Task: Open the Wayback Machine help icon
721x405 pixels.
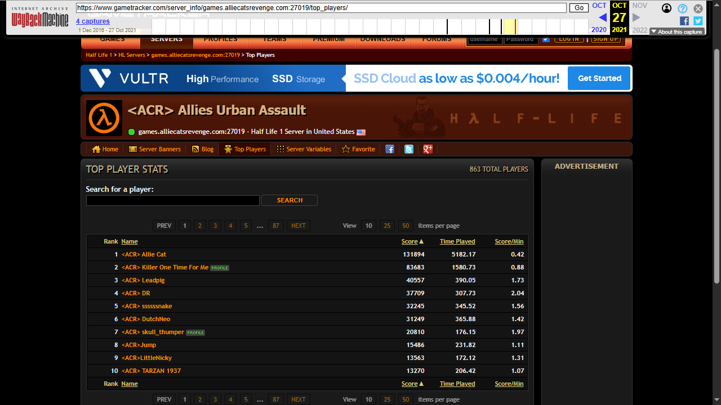Action: point(683,8)
